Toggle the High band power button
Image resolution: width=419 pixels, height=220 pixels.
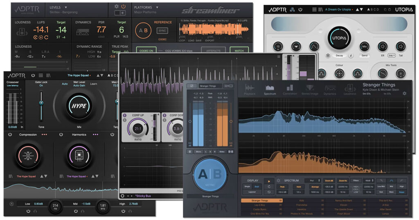(x=123, y=211)
